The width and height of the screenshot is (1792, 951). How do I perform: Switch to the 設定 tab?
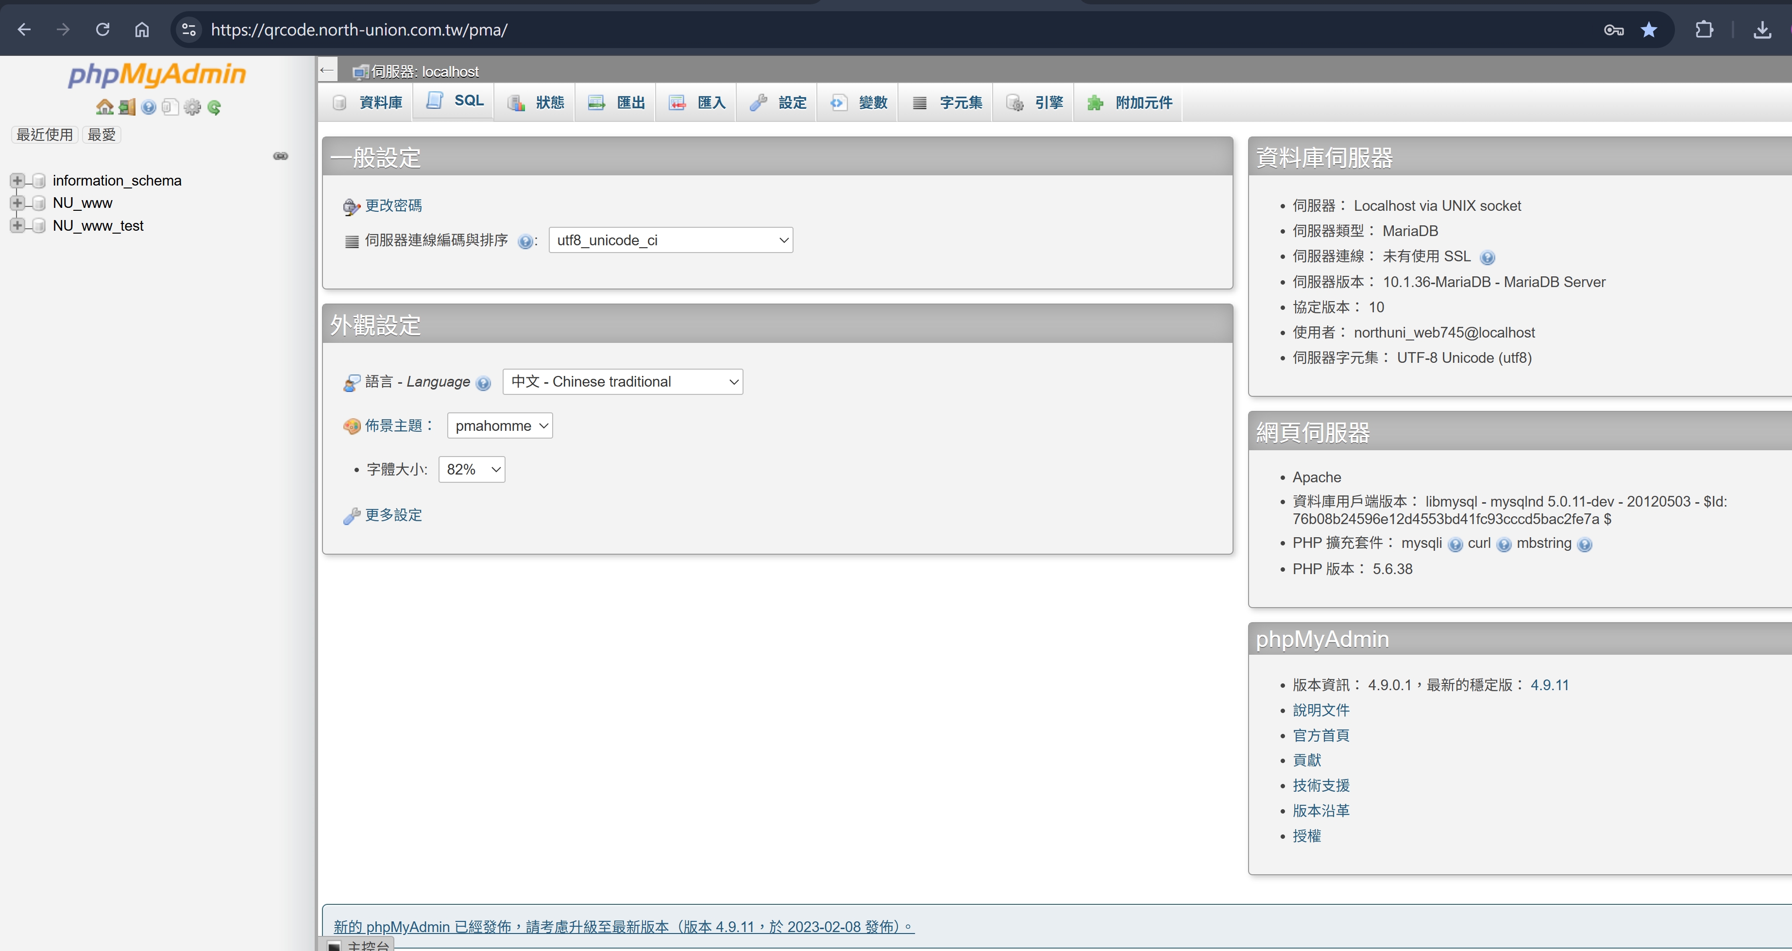click(x=777, y=103)
